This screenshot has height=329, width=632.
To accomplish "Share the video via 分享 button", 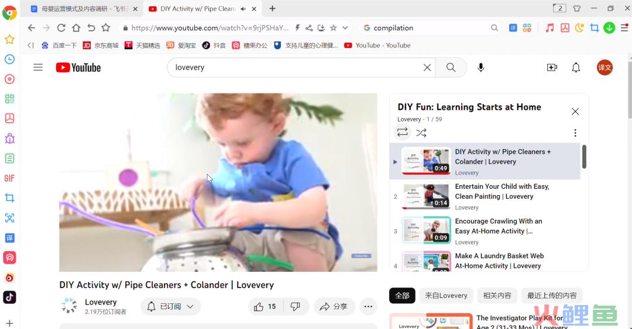I will coord(334,307).
